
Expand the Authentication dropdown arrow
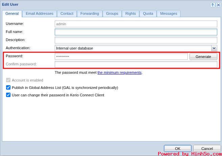pyautogui.click(x=214, y=48)
